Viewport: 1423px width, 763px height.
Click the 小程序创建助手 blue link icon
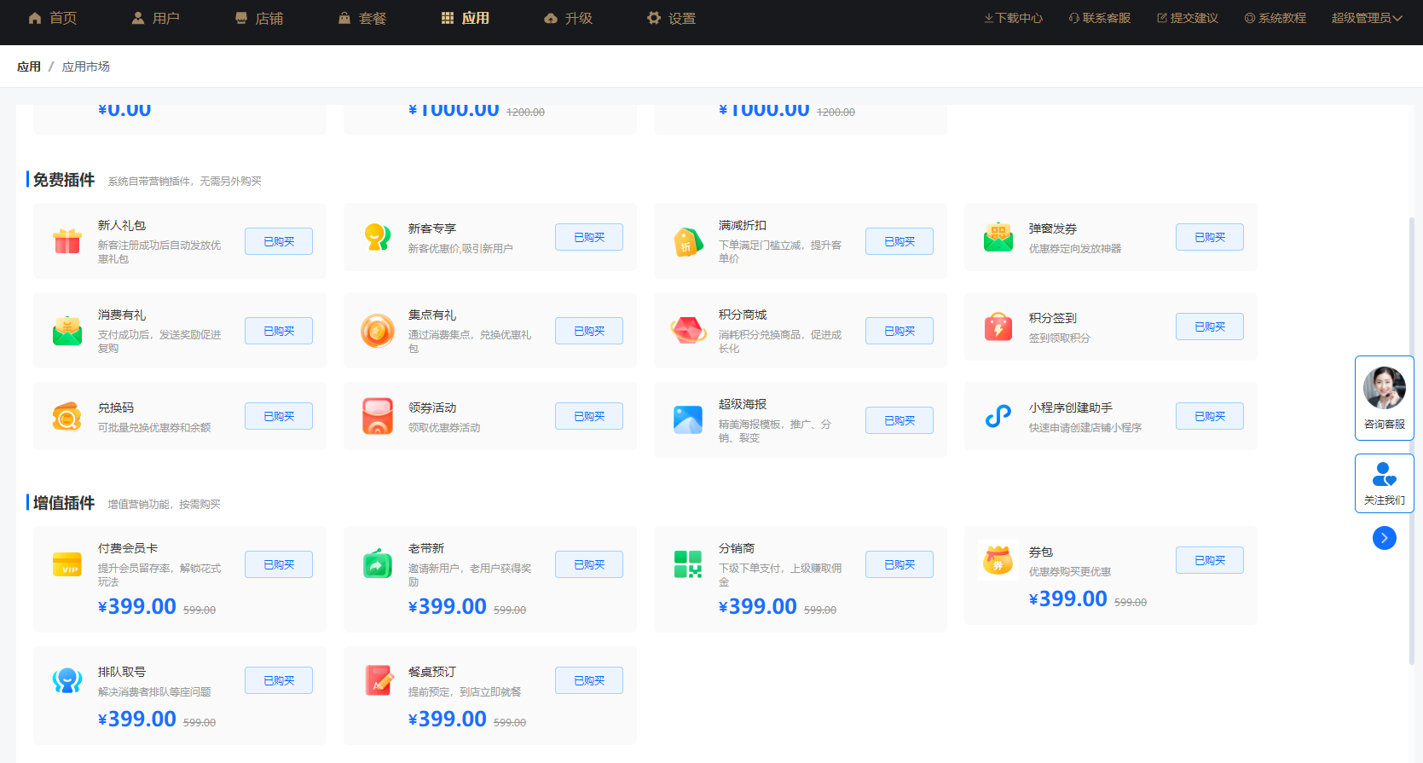998,416
